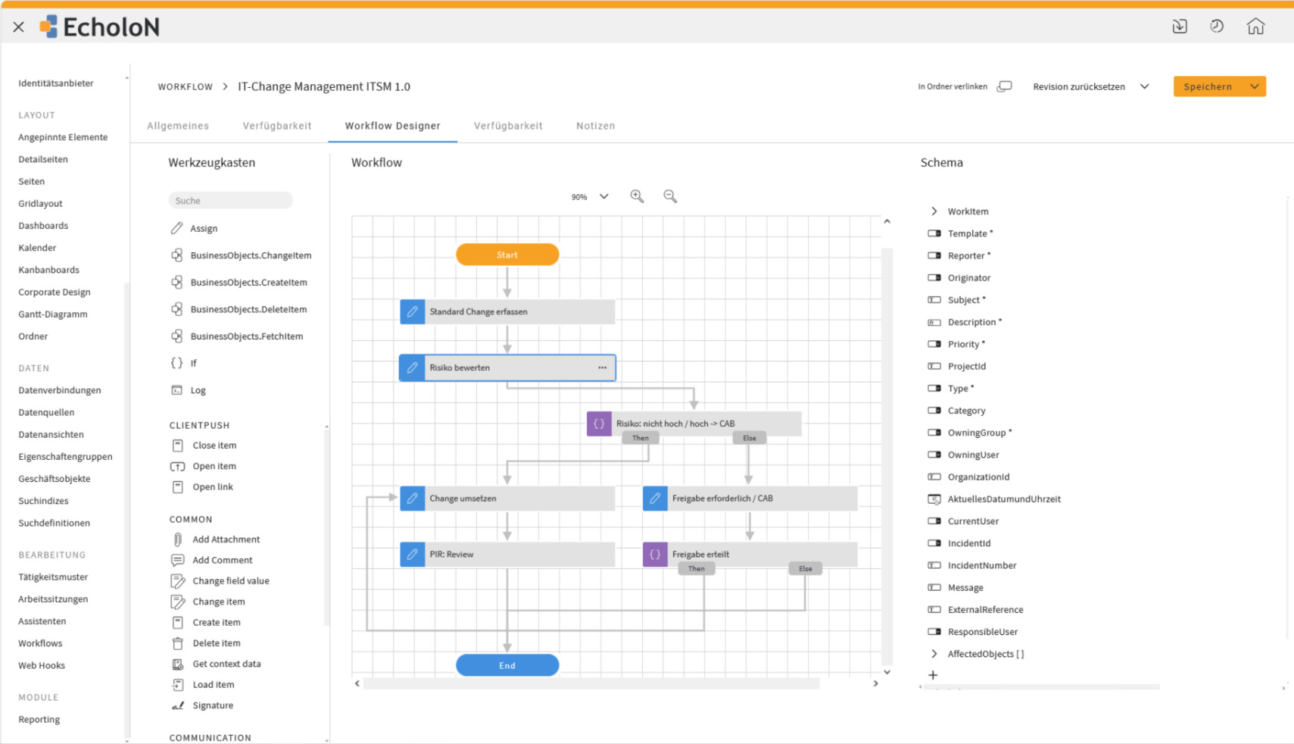
Task: Open Dashboards in the sidebar
Action: [x=43, y=226]
